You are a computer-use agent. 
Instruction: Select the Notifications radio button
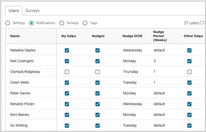(x=31, y=23)
